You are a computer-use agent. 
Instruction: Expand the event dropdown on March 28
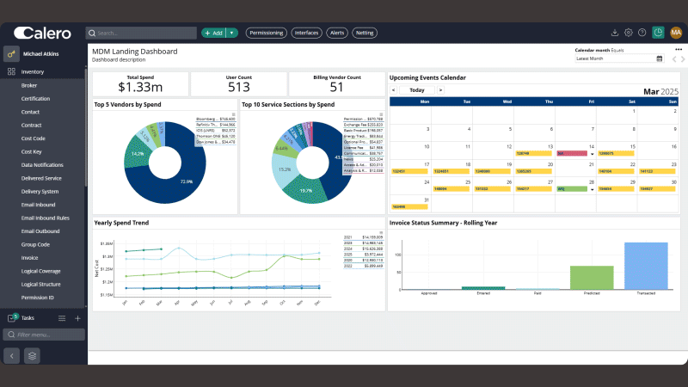pyautogui.click(x=592, y=189)
